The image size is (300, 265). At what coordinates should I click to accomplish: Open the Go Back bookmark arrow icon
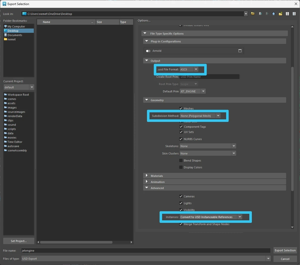[x=260, y=14]
